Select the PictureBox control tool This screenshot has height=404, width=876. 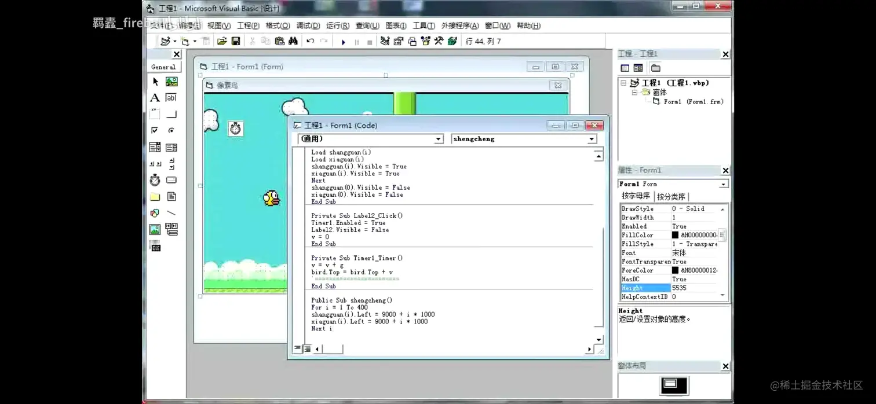171,82
